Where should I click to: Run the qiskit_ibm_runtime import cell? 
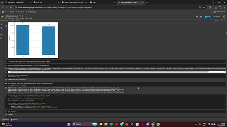(x=6, y=61)
